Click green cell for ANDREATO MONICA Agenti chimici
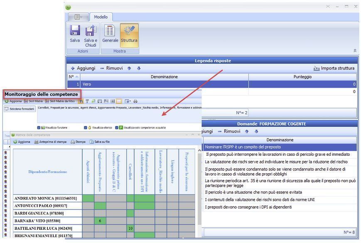 (88, 198)
